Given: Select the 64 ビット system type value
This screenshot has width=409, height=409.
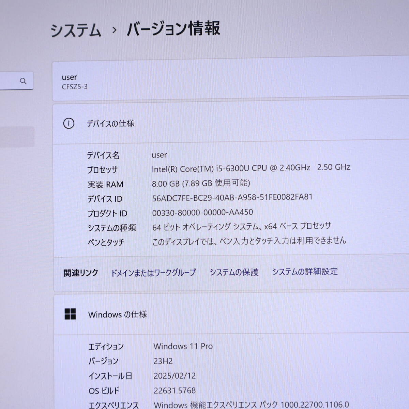Looking at the screenshot, I should point(242,226).
